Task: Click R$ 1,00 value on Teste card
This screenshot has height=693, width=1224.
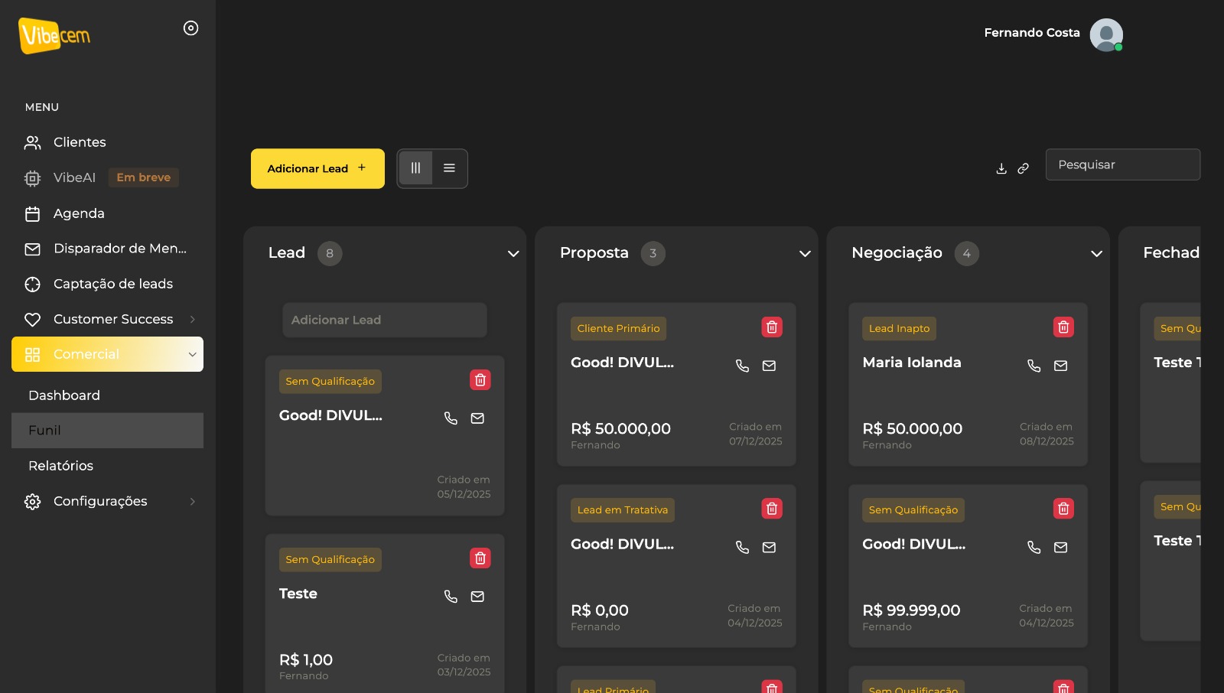Action: click(x=306, y=660)
